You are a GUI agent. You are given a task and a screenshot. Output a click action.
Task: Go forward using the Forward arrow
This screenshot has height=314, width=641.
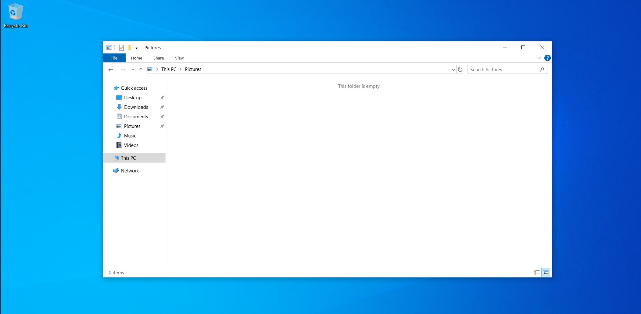(x=123, y=70)
